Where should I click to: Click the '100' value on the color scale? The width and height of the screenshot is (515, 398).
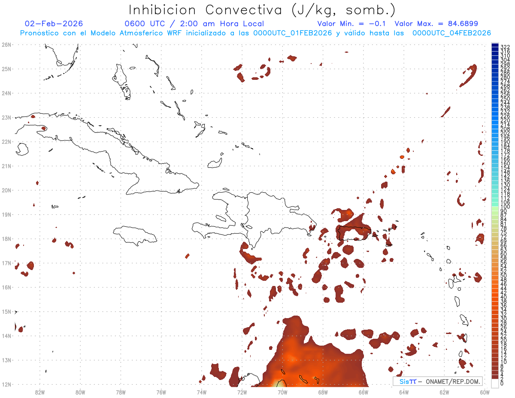pos(505,207)
